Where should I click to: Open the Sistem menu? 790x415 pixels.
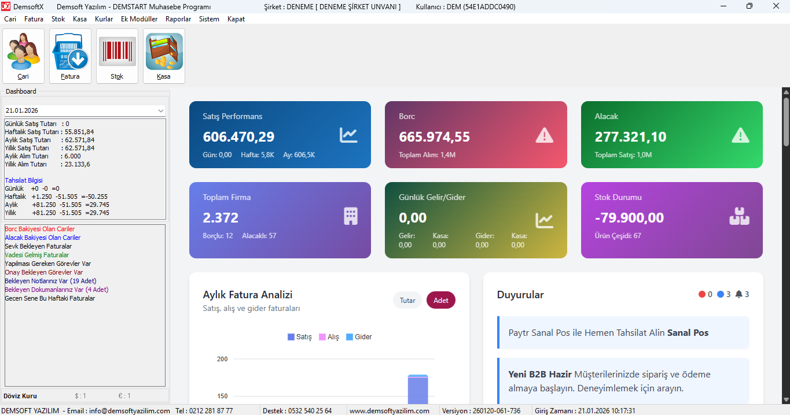pos(209,19)
